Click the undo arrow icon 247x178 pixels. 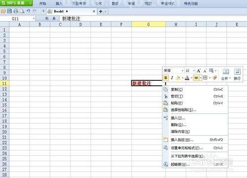point(28,11)
